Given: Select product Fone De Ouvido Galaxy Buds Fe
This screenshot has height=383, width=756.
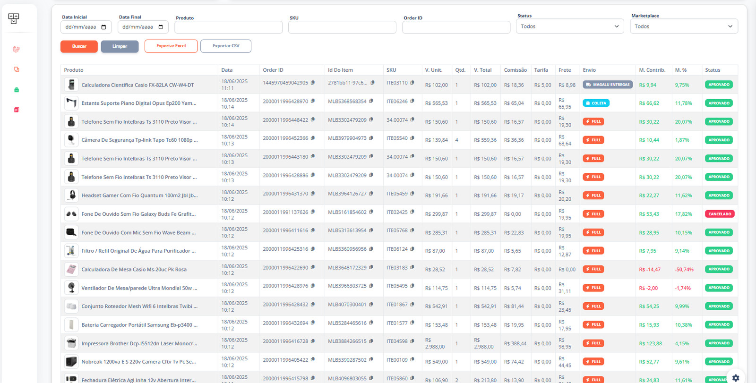Looking at the screenshot, I should coord(138,214).
